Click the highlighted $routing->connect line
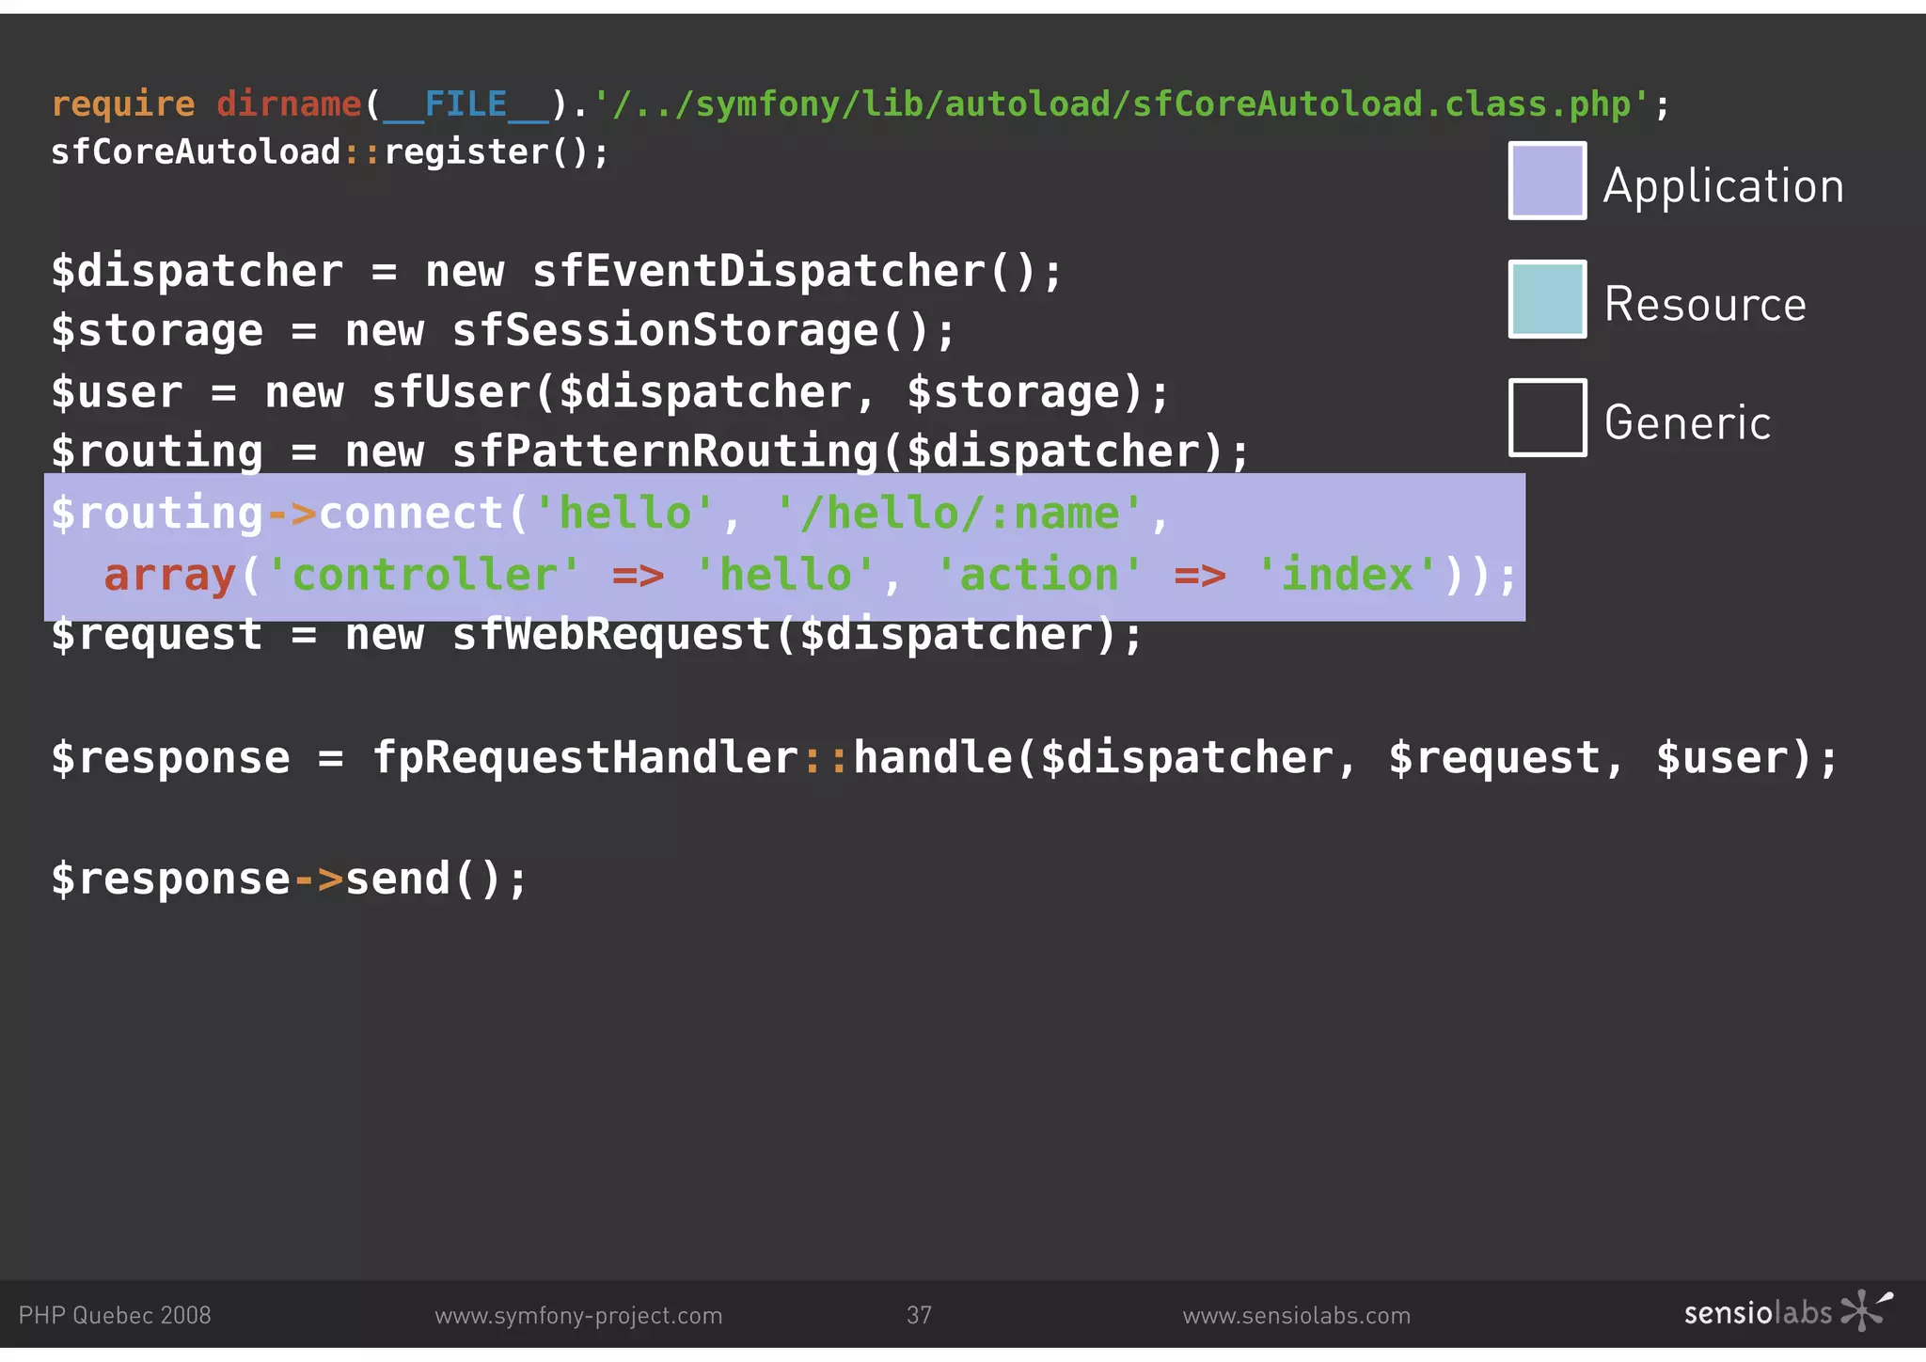Image resolution: width=1926 pixels, height=1362 pixels. [609, 514]
